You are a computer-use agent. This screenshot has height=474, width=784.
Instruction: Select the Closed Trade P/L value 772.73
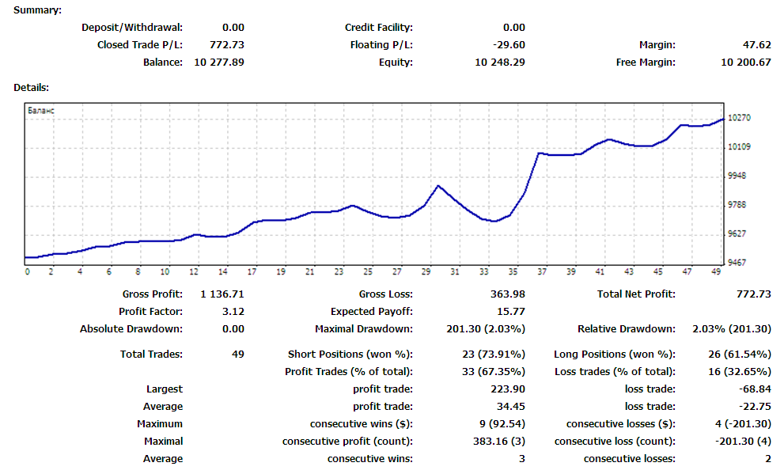226,45
